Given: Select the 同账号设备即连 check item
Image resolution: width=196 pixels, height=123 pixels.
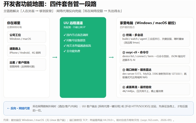Looking at the screenshot, I should [x=74, y=40].
